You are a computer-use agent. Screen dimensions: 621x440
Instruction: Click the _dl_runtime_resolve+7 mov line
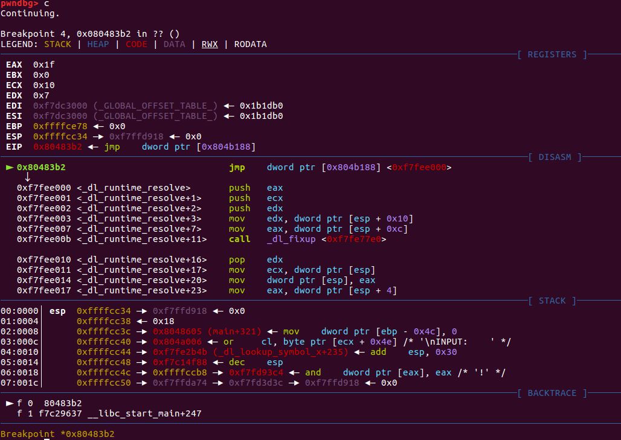click(x=212, y=229)
